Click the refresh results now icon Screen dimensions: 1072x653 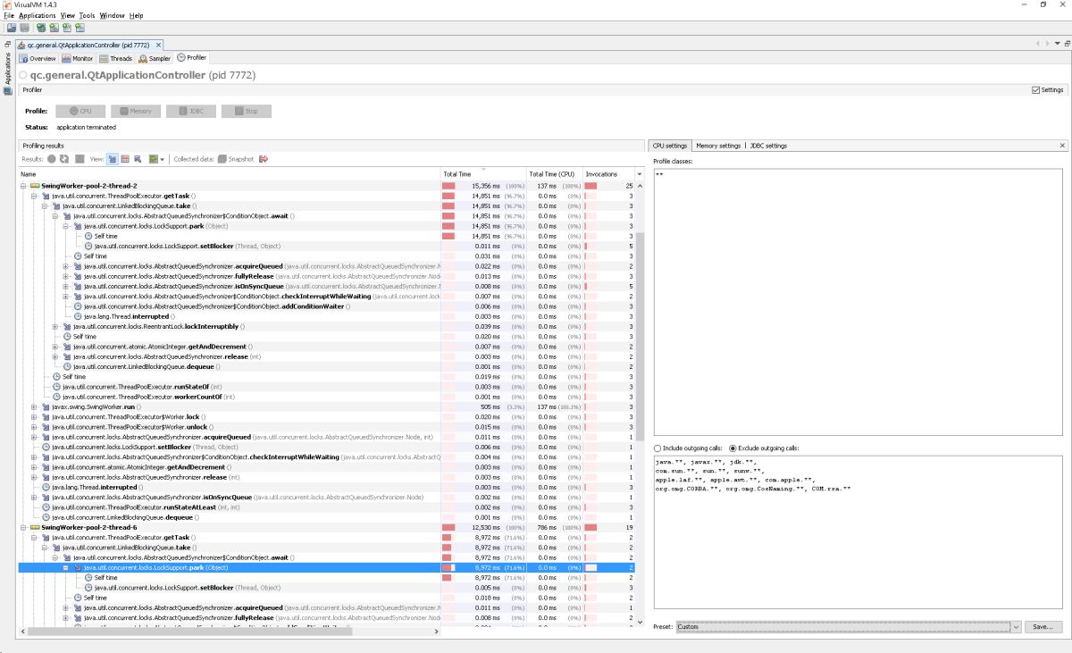tap(64, 159)
